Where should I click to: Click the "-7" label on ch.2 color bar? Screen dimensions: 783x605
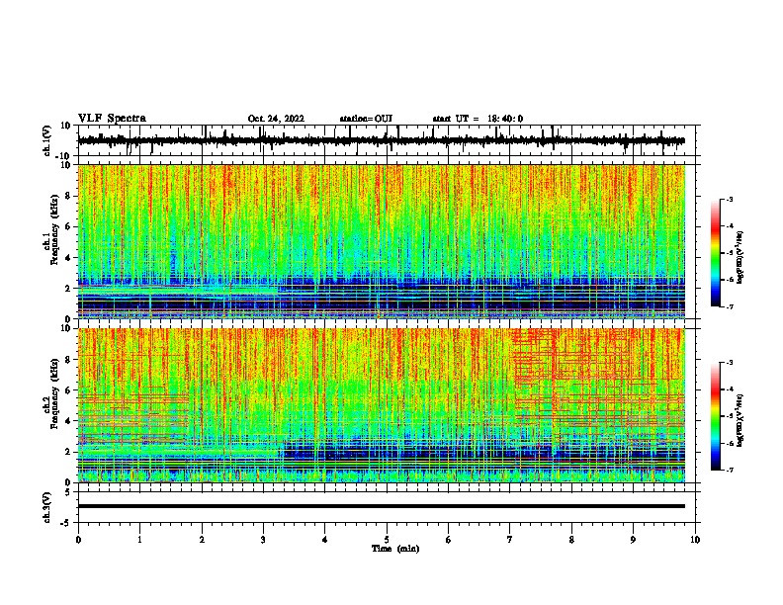click(x=729, y=470)
